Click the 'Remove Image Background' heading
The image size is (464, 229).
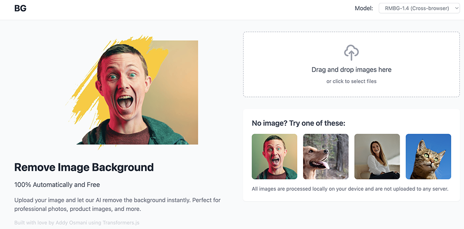[84, 167]
